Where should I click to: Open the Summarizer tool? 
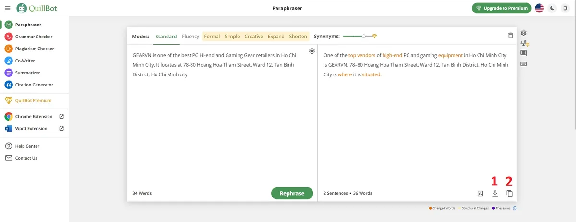(27, 73)
